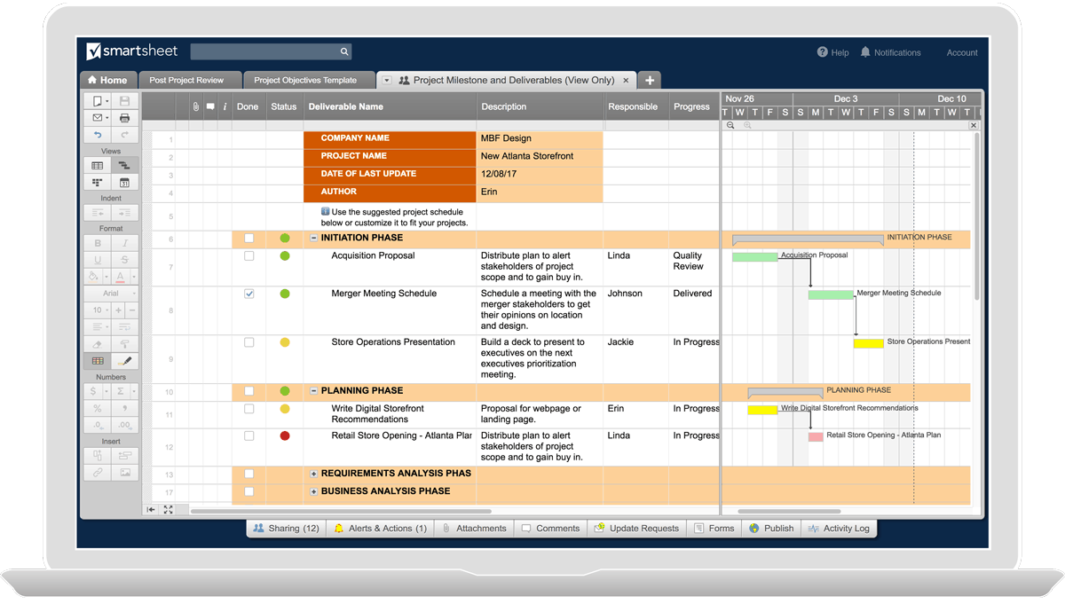Check Done box for Acquisition Proposal
This screenshot has height=604, width=1065.
[248, 256]
